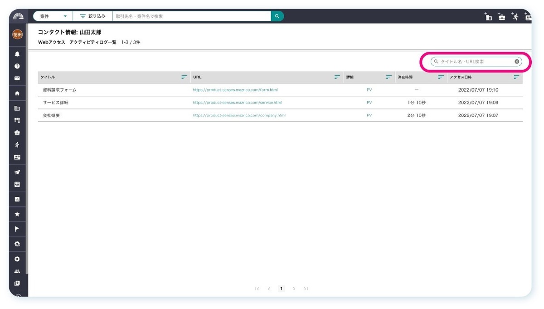This screenshot has width=544, height=309.
Task: Add new company with top-right building icon
Action: click(x=488, y=17)
